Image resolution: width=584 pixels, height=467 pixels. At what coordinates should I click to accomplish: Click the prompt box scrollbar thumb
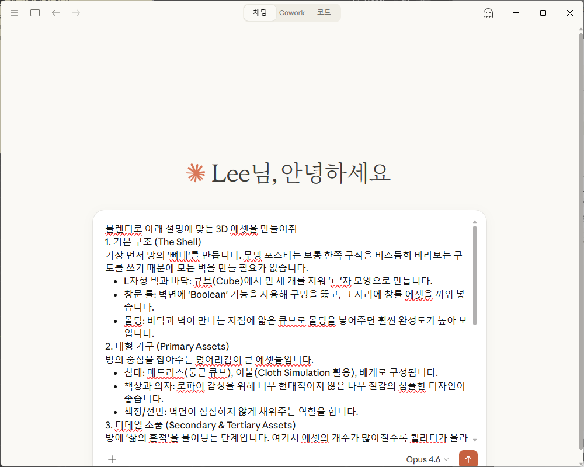point(475,274)
